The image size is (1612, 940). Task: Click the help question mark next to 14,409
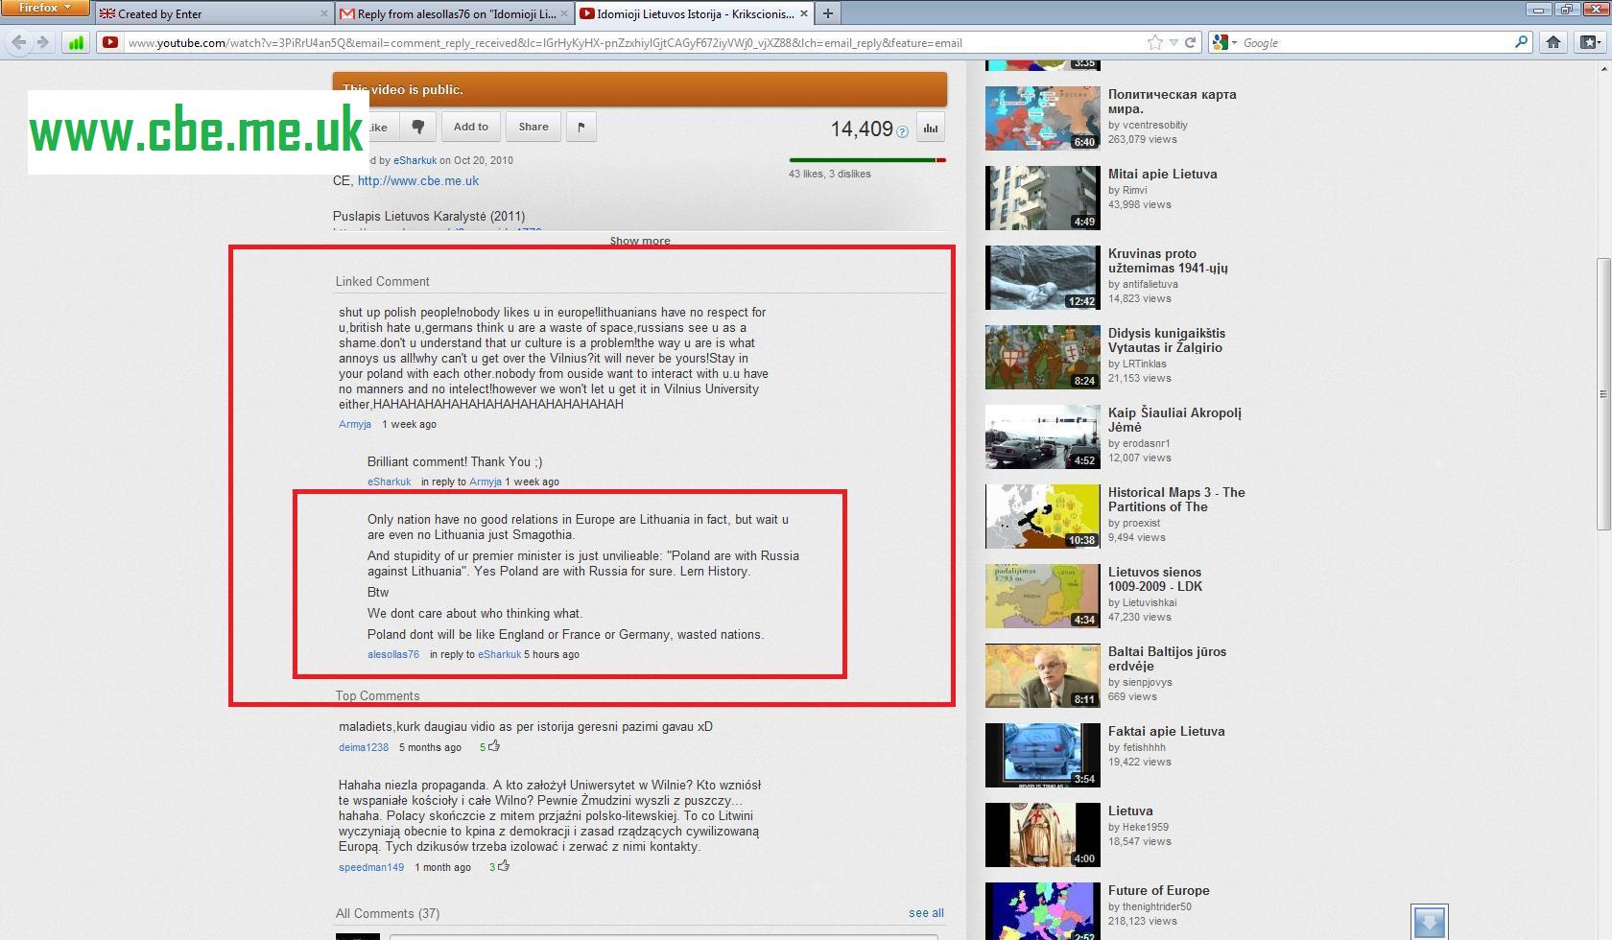pyautogui.click(x=902, y=132)
